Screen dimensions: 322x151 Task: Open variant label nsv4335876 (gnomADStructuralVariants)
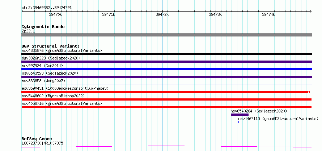(62, 50)
